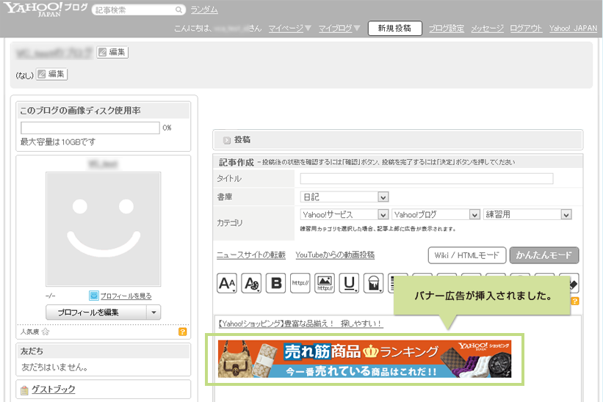Open the 書庫 dropdown showing 日記
603x402 pixels.
pyautogui.click(x=344, y=197)
